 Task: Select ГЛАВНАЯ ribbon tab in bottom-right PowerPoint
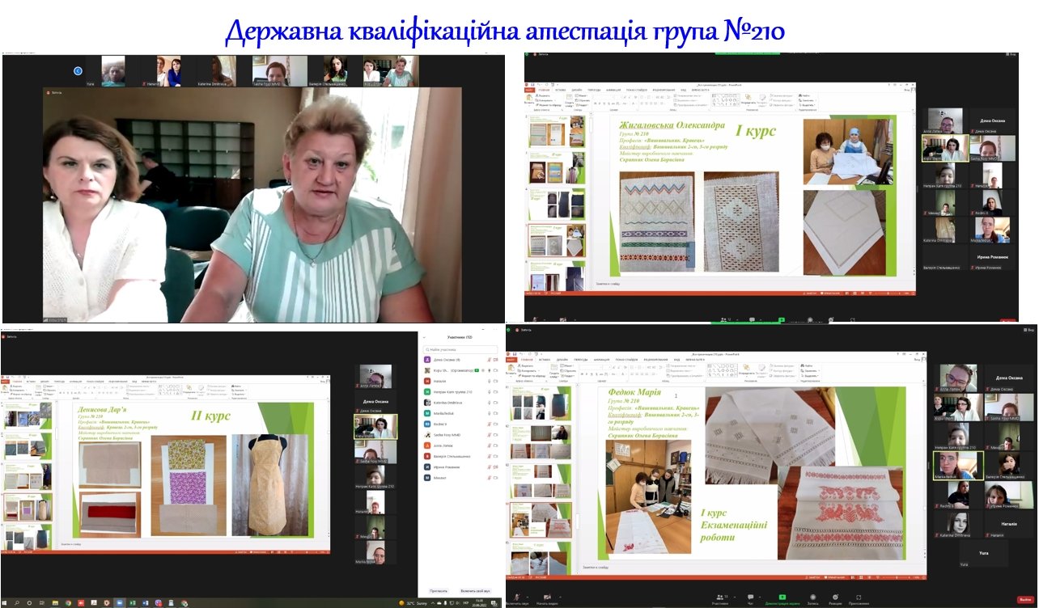tap(527, 360)
